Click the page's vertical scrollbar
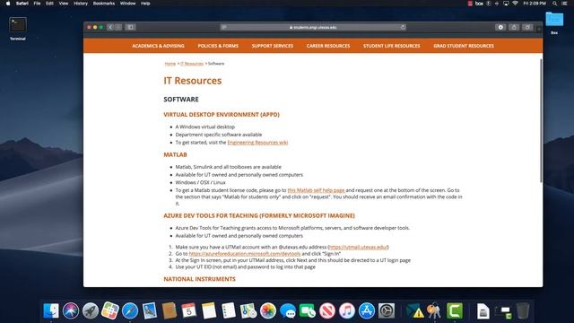Viewport: 574px width, 323px height. (x=541, y=120)
